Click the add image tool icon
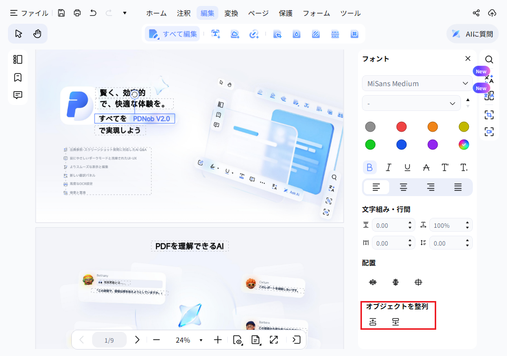 click(x=235, y=34)
